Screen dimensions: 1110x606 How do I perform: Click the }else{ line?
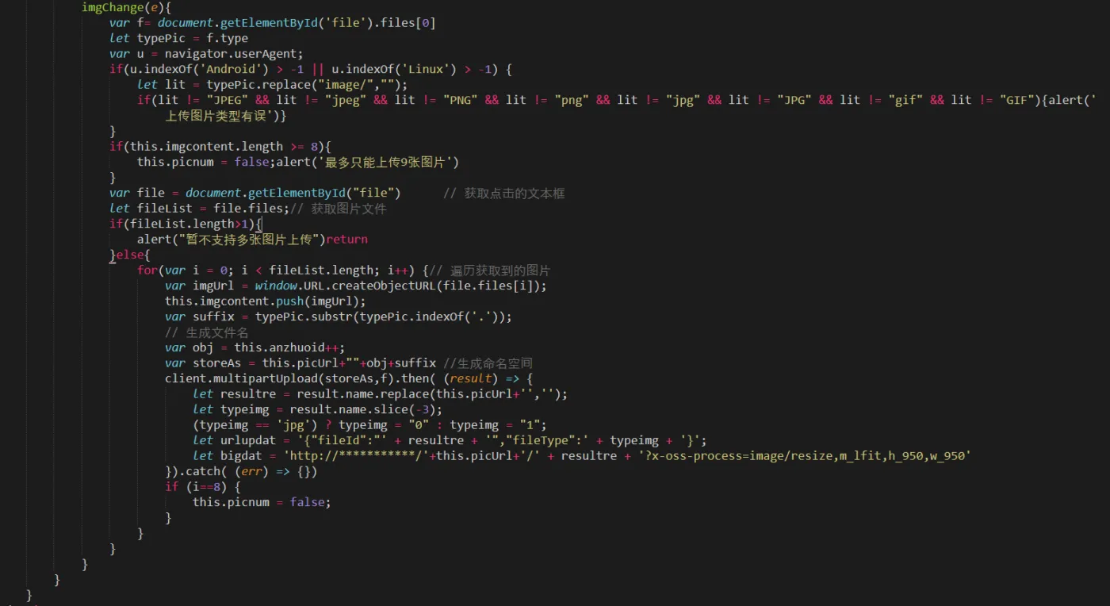coord(130,255)
